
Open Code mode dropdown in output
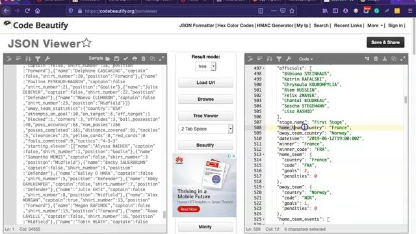[x=305, y=59]
